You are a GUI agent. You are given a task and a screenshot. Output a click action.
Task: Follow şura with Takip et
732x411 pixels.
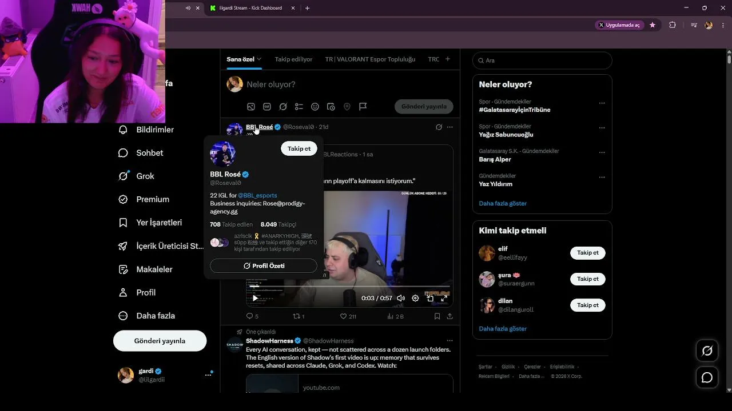[588, 279]
